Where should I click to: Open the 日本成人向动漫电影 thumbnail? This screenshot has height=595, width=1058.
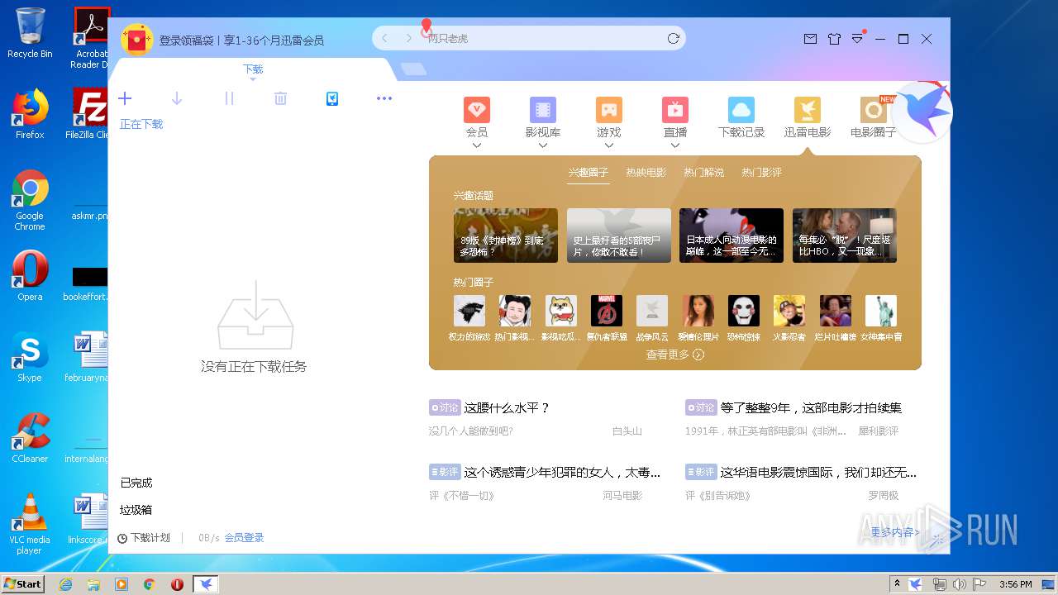click(732, 236)
